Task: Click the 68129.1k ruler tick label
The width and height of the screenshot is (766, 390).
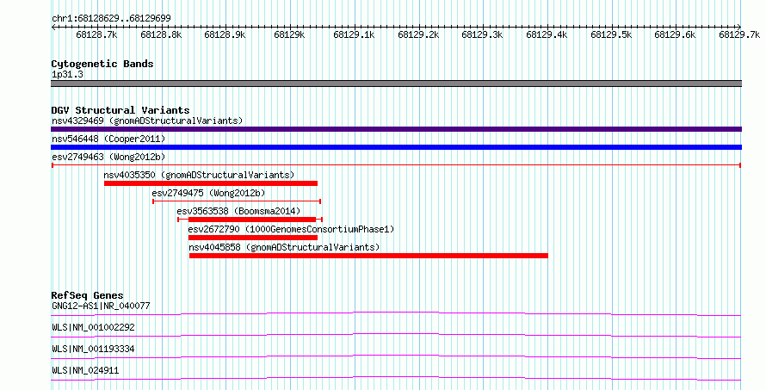Action: coord(355,35)
